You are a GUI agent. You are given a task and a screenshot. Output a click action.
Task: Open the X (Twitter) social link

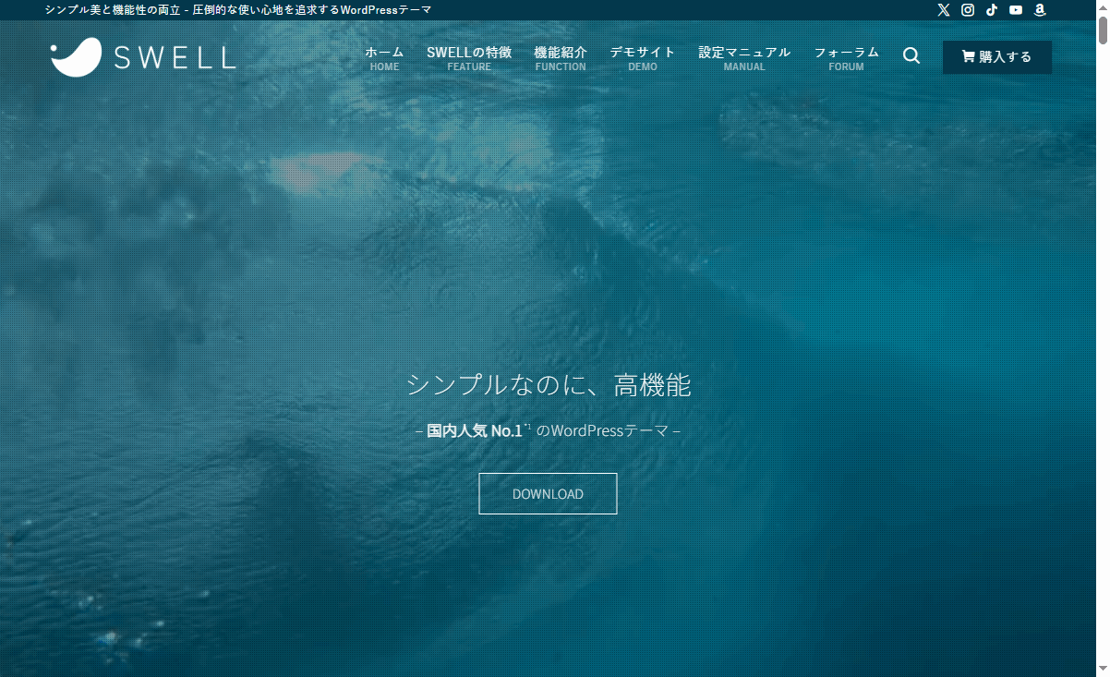click(943, 10)
